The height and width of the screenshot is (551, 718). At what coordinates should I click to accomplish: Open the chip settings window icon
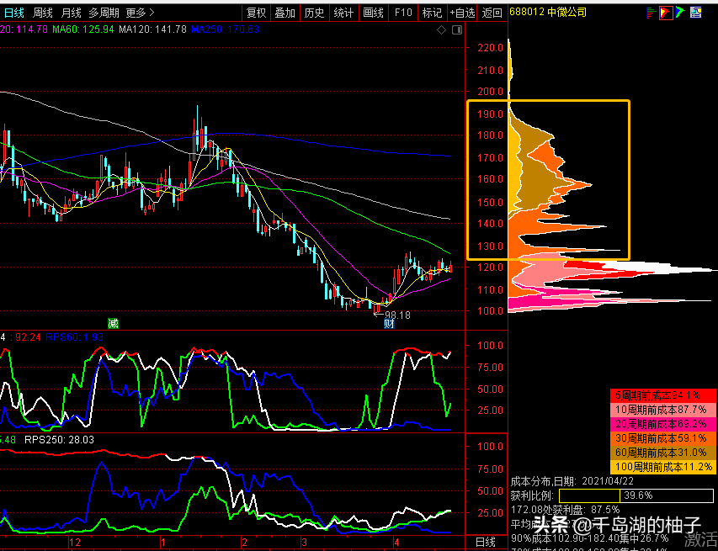click(695, 13)
